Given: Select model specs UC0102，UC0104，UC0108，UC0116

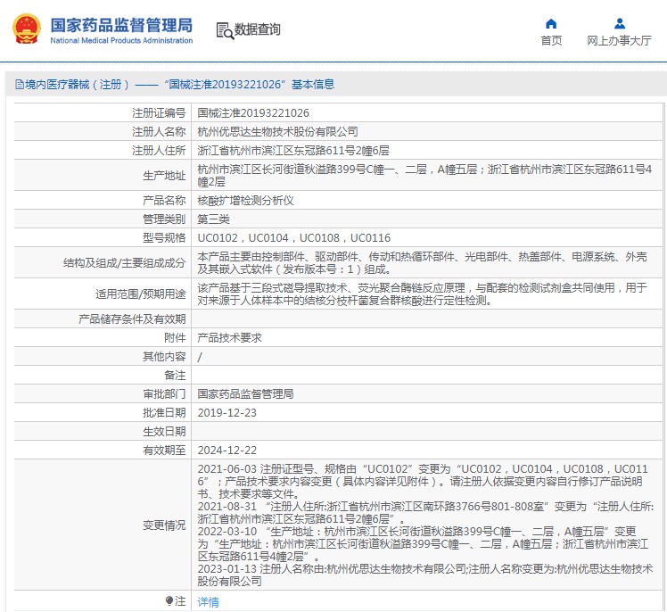Looking at the screenshot, I should coord(294,238).
